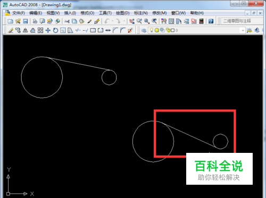Select the Array tool
This screenshot has height=198, width=266.
point(40,30)
